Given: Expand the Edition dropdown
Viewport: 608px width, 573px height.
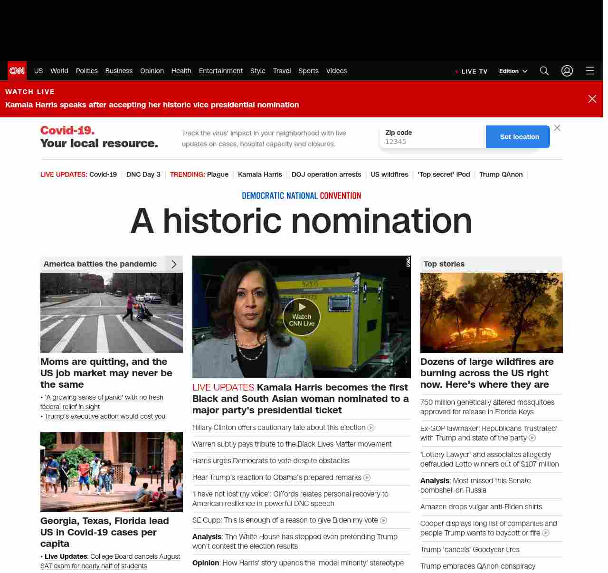Looking at the screenshot, I should (x=513, y=71).
